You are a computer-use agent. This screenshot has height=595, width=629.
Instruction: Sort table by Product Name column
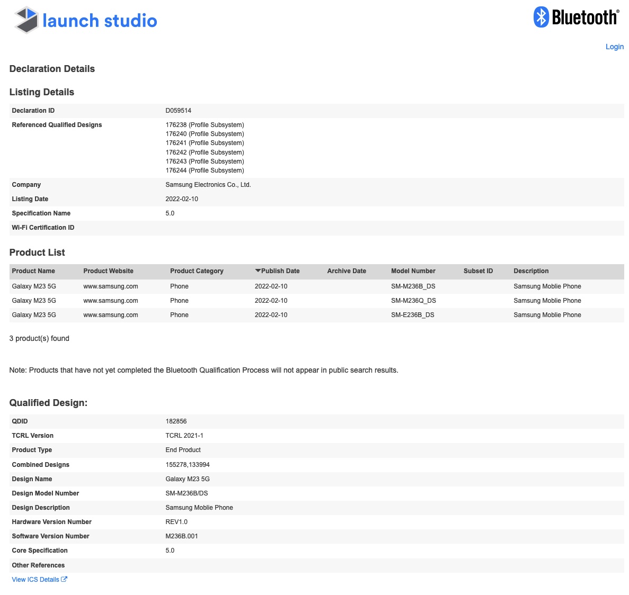pyautogui.click(x=33, y=271)
